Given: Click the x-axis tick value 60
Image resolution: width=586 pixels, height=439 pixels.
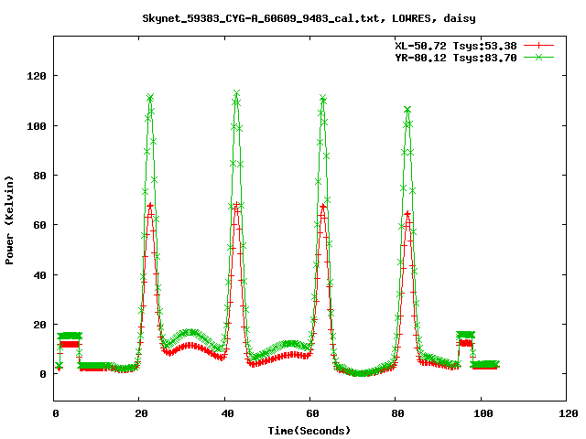Looking at the screenshot, I should point(312,413).
